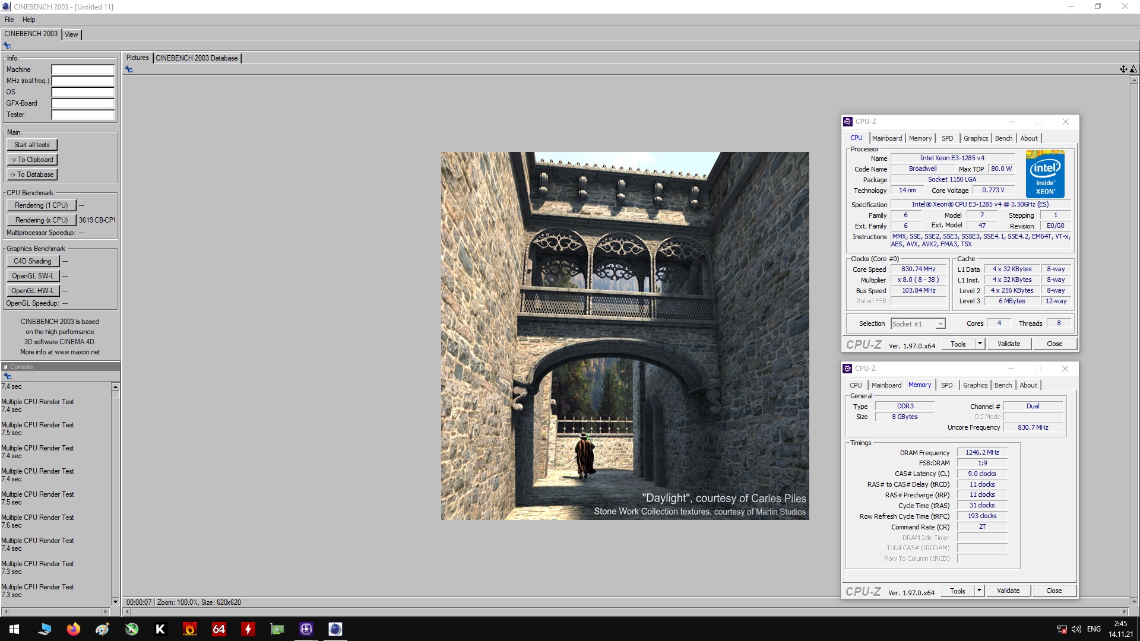The image size is (1140, 641).
Task: Click Start all tests button
Action: pyautogui.click(x=32, y=145)
